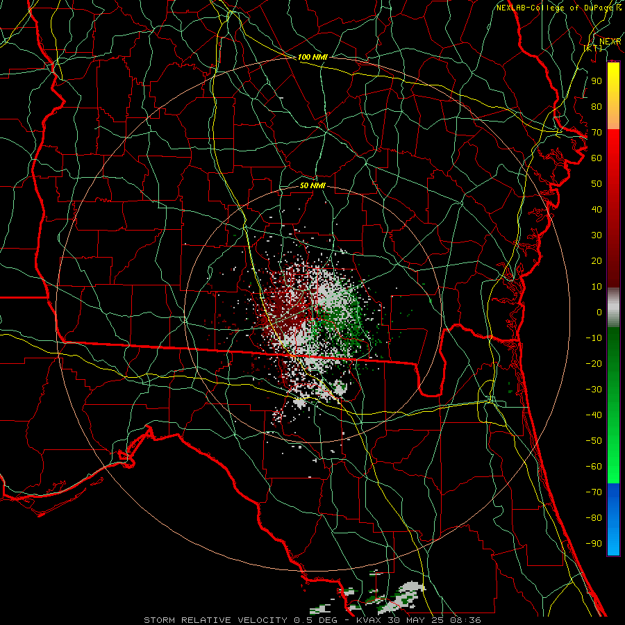Click the -40 value on the velocity scale
Image resolution: width=625 pixels, height=625 pixels.
click(x=594, y=415)
